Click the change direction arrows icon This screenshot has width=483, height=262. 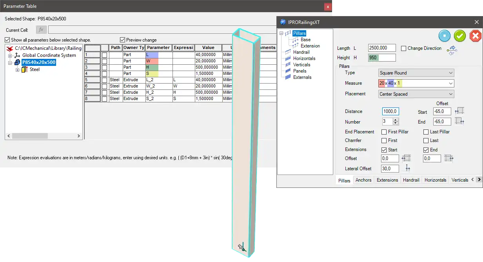tap(452, 50)
